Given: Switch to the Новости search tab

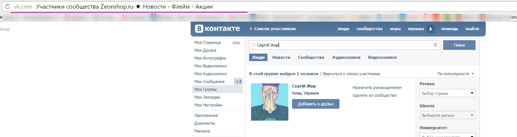Looking at the screenshot, I should (281, 57).
